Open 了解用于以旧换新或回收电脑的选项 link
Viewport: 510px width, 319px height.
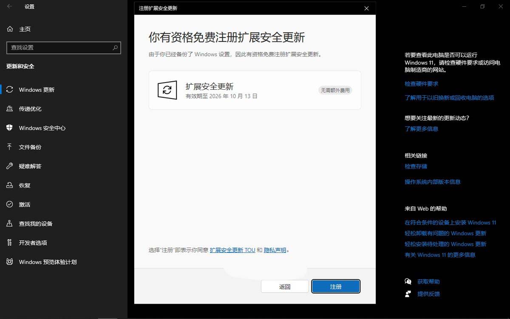(449, 97)
